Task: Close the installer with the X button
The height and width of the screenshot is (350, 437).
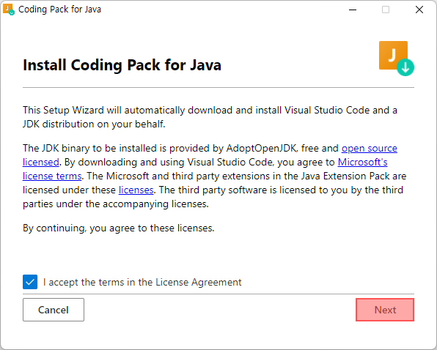Action: click(x=419, y=10)
